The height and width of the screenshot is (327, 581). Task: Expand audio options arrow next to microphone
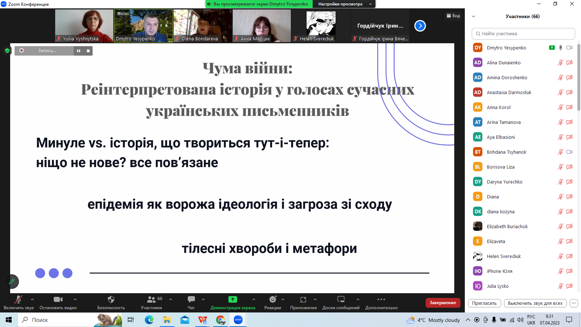click(32, 299)
